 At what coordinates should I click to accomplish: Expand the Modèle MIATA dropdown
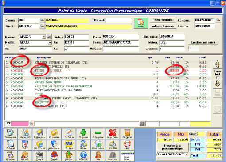click(50, 43)
